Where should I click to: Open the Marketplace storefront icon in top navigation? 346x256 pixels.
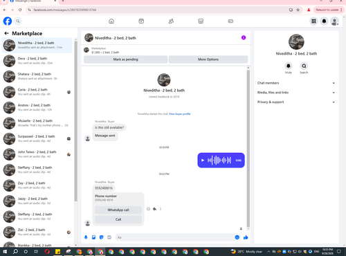tap(201, 21)
